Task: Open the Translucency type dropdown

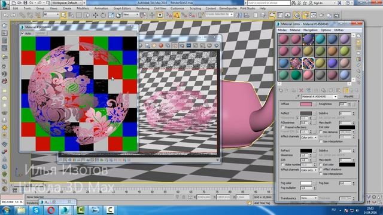Action: (x=309, y=198)
